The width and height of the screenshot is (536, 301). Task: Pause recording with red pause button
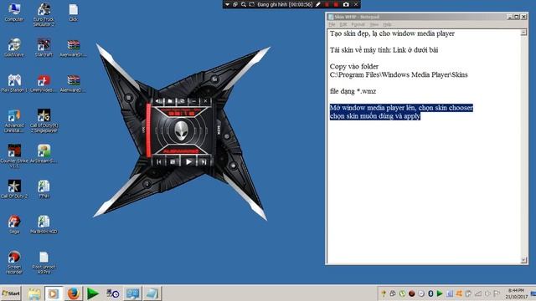[x=327, y=4]
